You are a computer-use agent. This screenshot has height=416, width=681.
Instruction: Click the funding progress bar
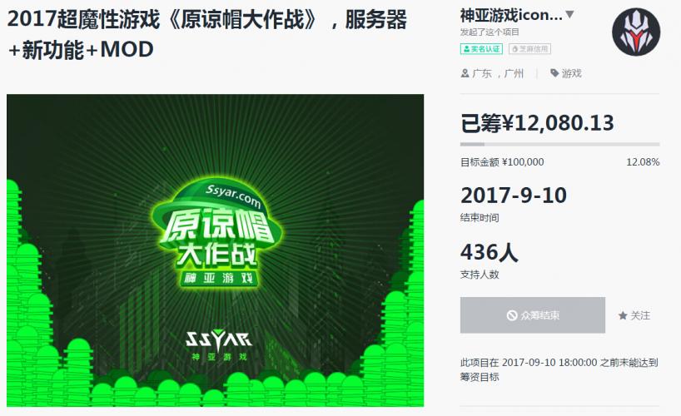(x=559, y=144)
